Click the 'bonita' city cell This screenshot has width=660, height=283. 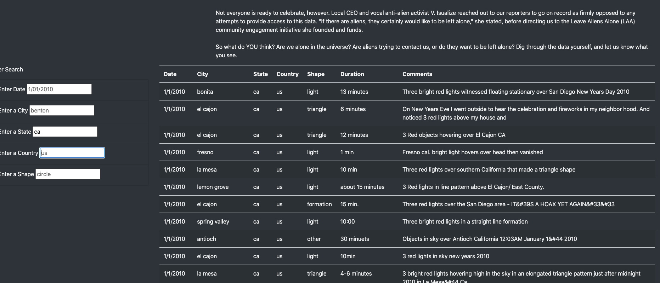tap(205, 92)
